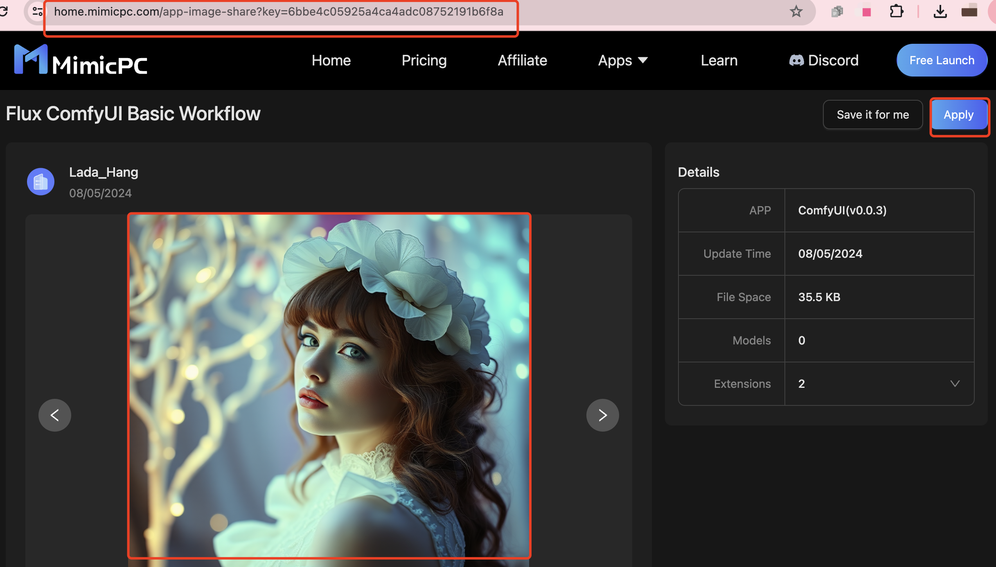
Task: Open the Affiliate menu item
Action: (522, 61)
